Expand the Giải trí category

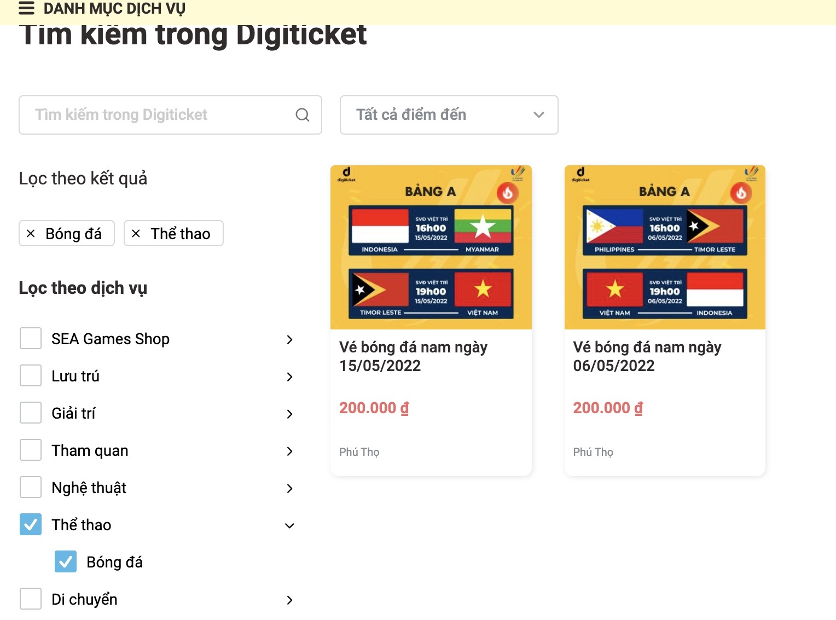[289, 414]
